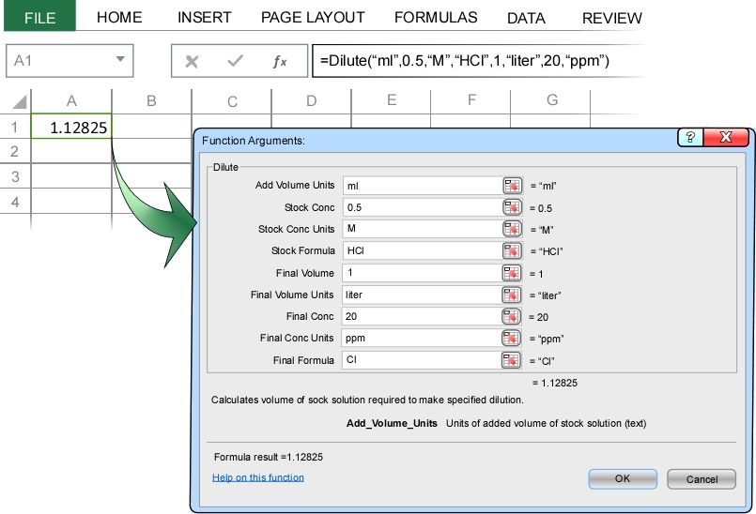This screenshot has width=756, height=514.
Task: Open the FILE tab
Action: click(x=39, y=16)
